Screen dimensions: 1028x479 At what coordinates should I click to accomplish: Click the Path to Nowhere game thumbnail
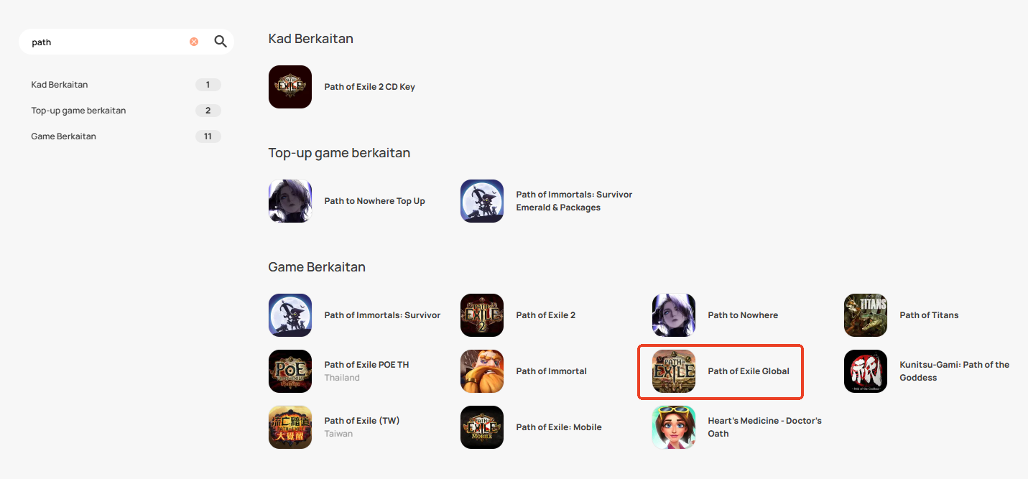tap(674, 315)
